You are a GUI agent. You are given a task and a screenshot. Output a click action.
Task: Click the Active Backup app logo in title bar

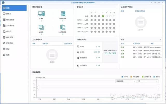click(3, 2)
